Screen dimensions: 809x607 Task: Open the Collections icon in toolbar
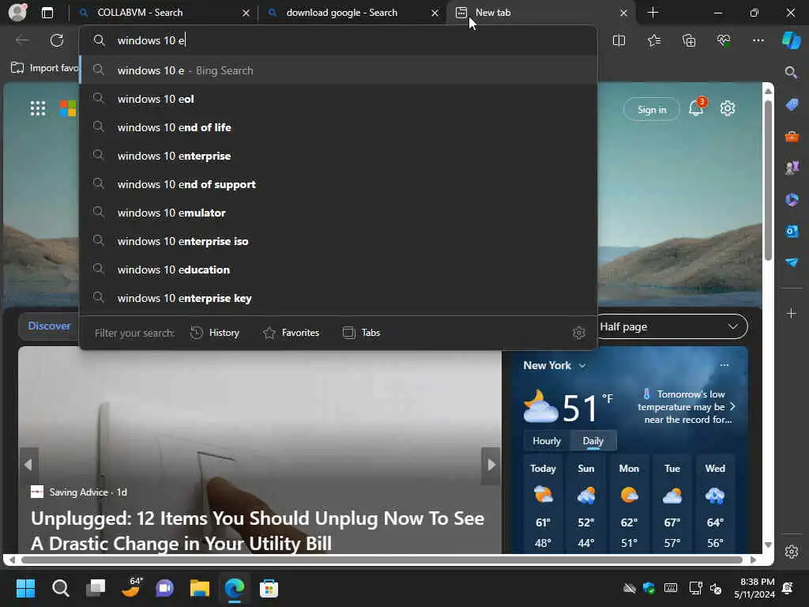coord(689,40)
